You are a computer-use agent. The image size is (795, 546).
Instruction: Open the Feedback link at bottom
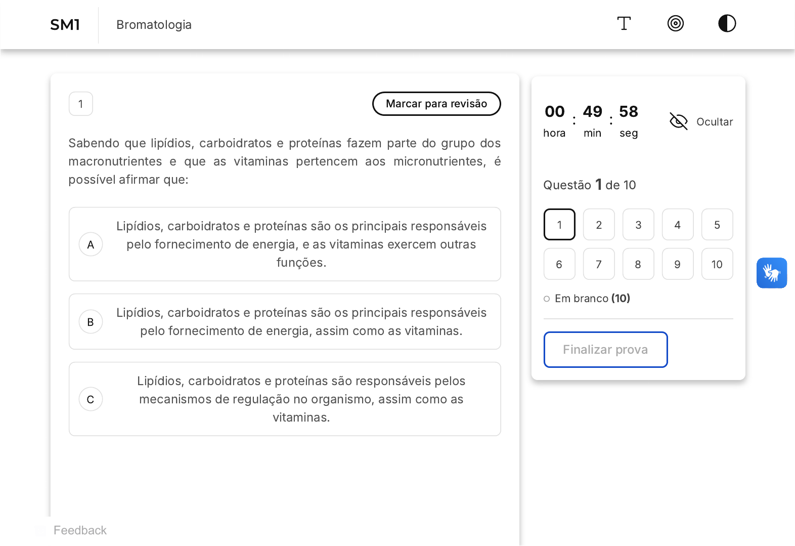(80, 530)
